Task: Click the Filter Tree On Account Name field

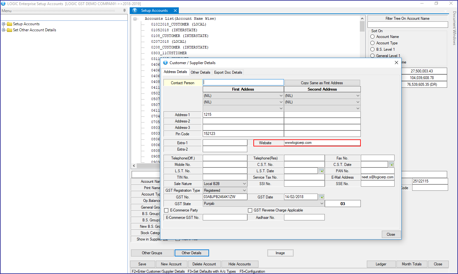Action: click(x=408, y=25)
